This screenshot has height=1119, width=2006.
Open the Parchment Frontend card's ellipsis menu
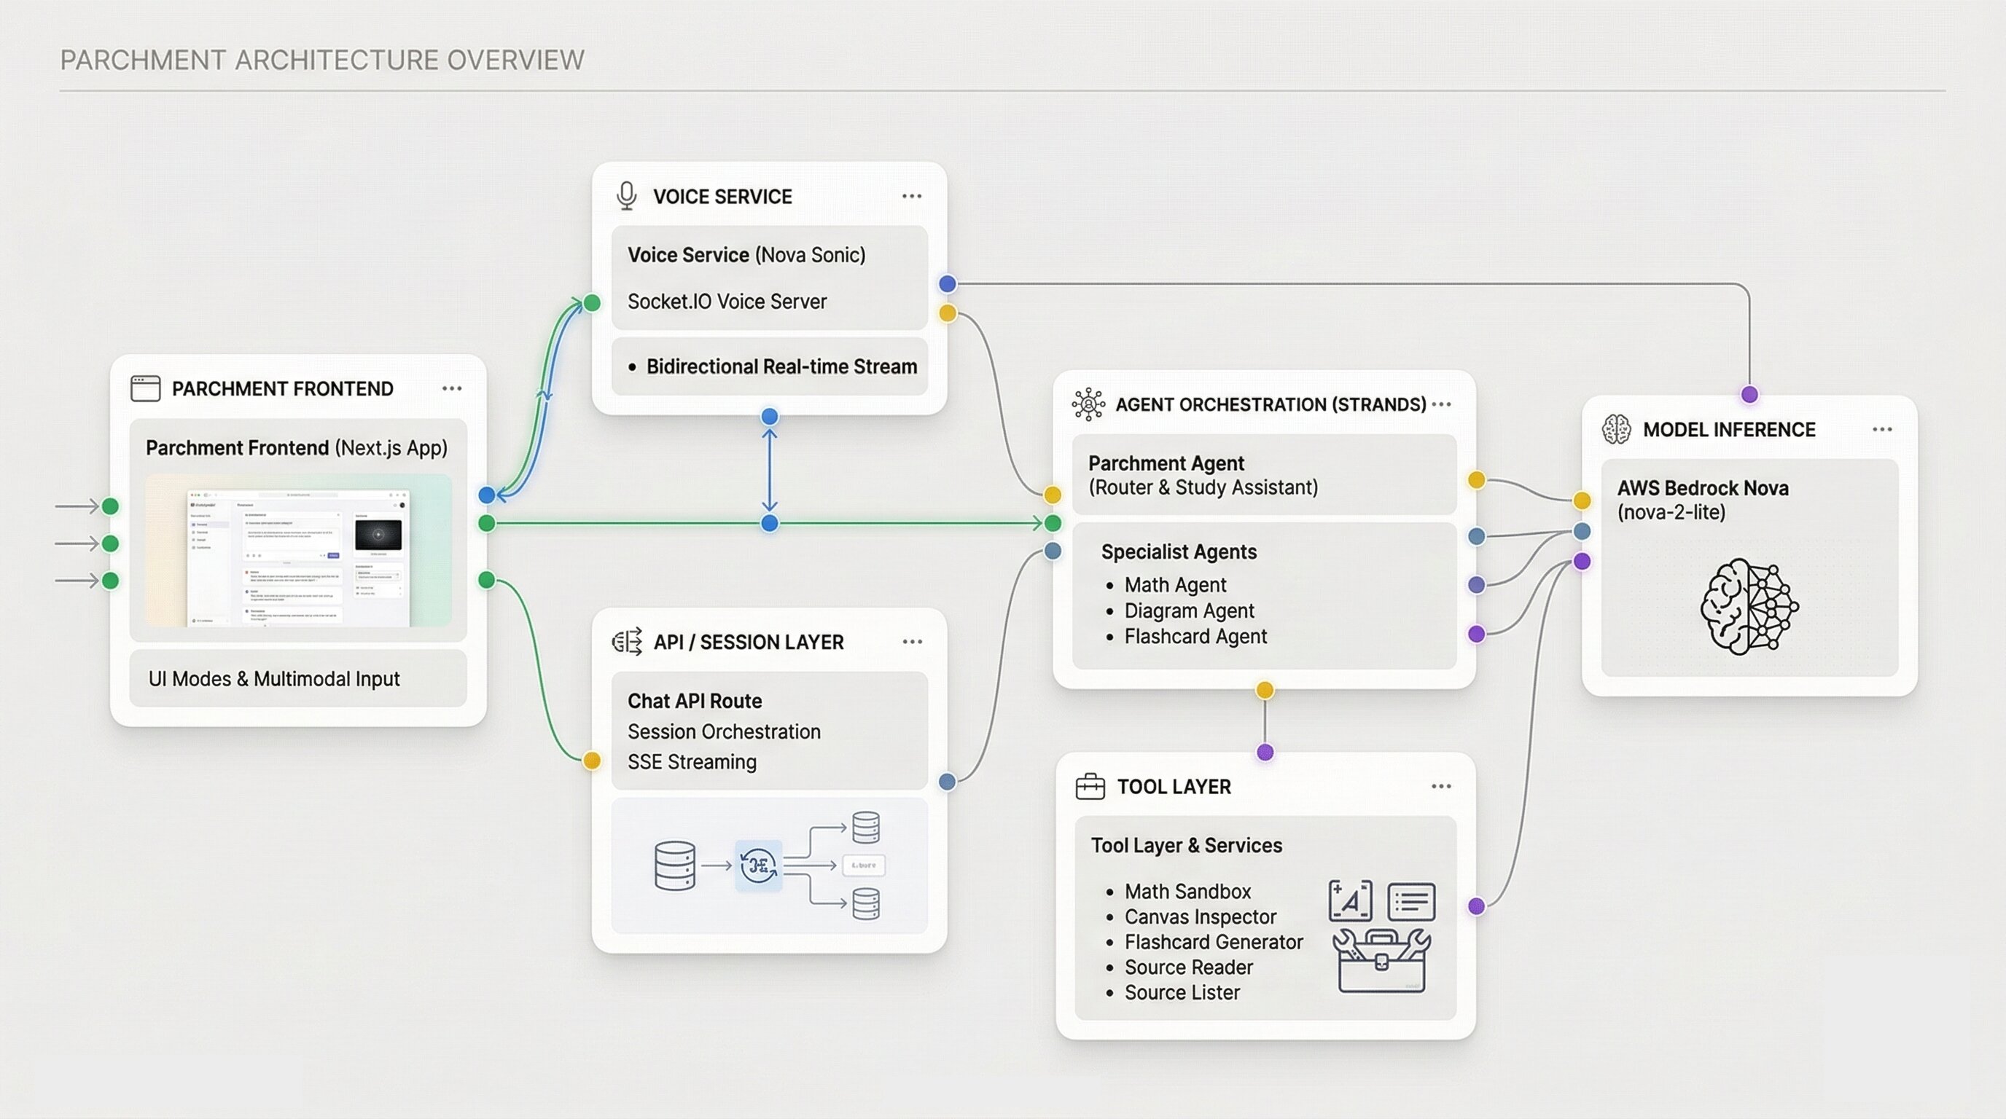coord(452,388)
